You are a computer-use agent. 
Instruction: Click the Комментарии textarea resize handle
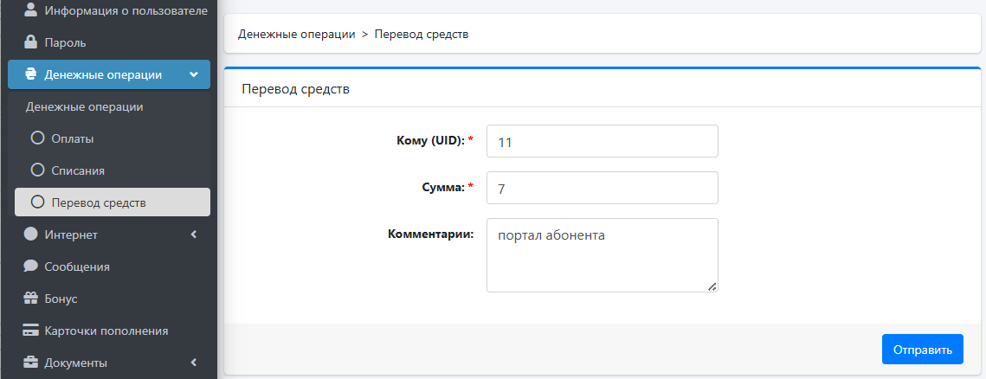pos(712,286)
